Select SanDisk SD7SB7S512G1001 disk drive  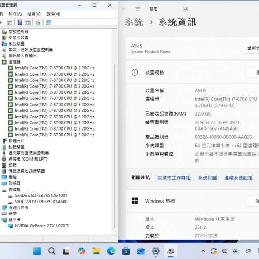tap(41, 195)
